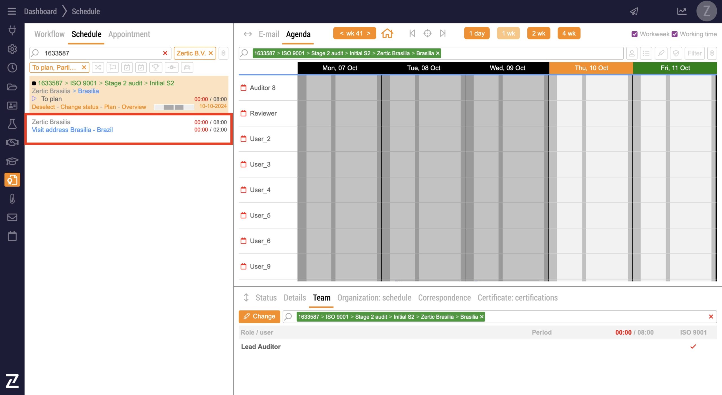Expand the sort control next to Zertic B.V.
The height and width of the screenshot is (395, 722).
[x=223, y=53]
